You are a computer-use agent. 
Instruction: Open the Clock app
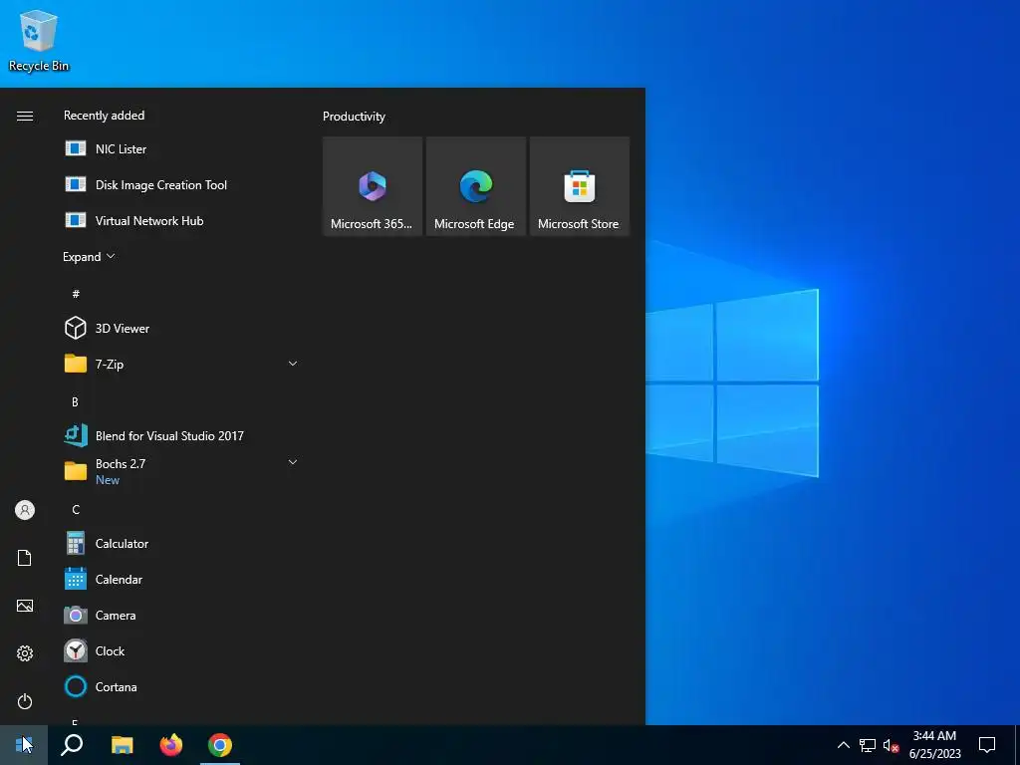click(x=182, y=650)
